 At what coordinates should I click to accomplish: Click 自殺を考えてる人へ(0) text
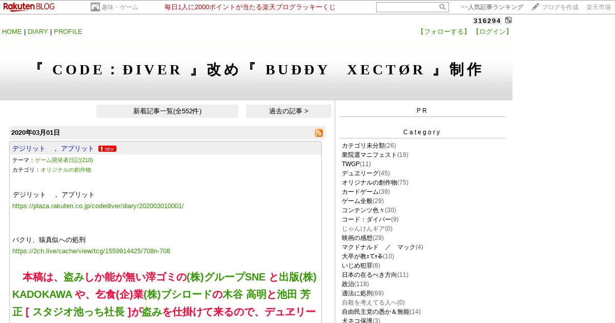point(373,302)
